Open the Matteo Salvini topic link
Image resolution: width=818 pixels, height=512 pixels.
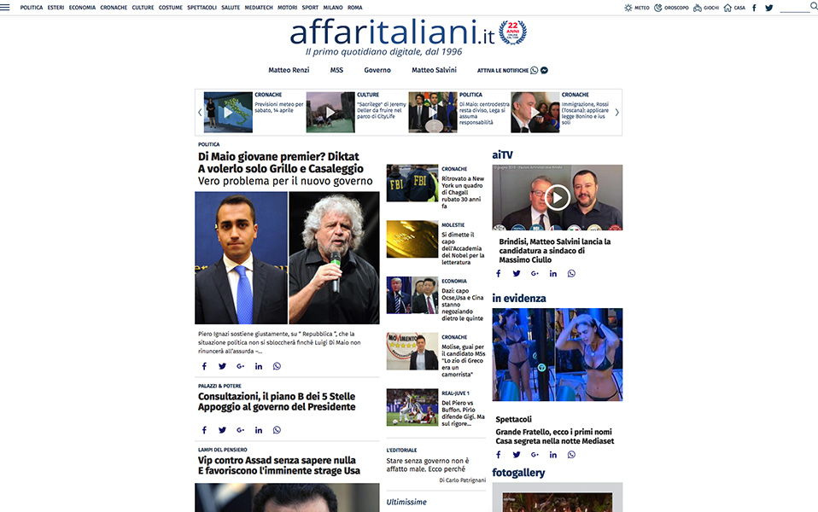(434, 70)
